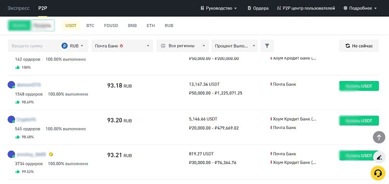The image size is (389, 184).
Task: Buy USDT from the 93.20 RUB seller
Action: coord(359,120)
